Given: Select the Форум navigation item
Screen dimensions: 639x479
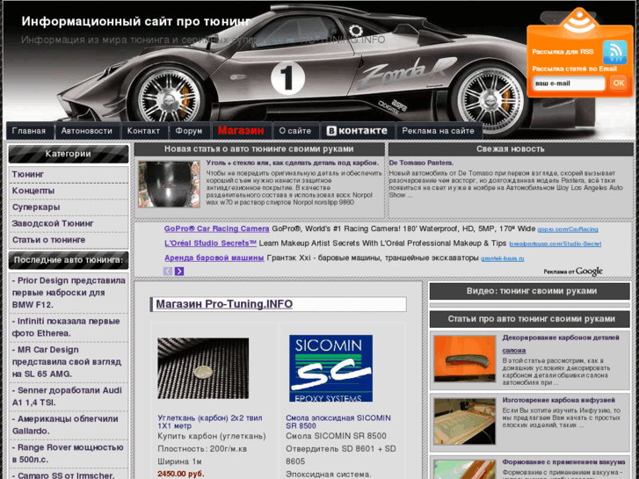Looking at the screenshot, I should point(188,131).
